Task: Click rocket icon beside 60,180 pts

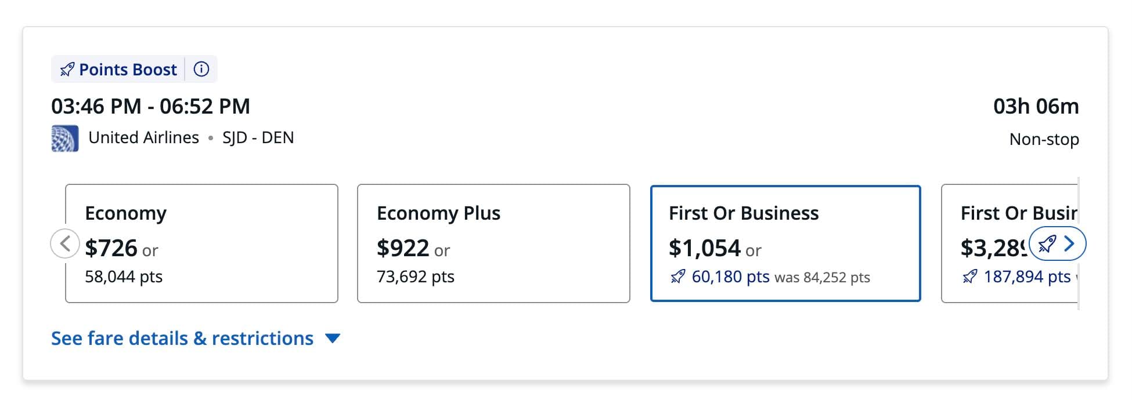Action: point(677,277)
